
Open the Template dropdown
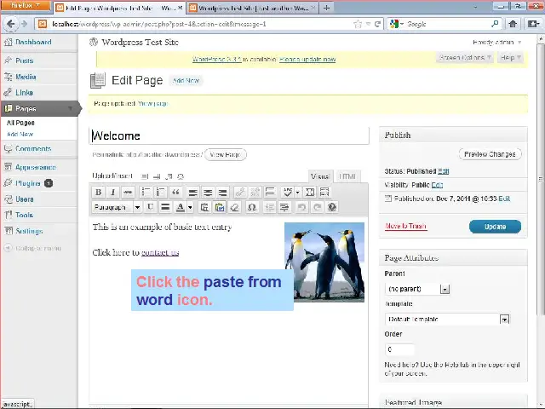point(447,319)
